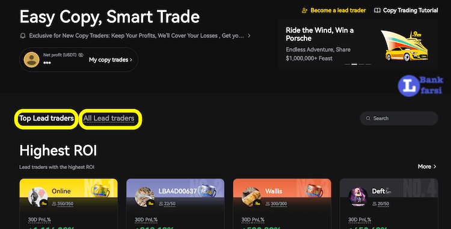
Task: Click the user profile avatar icon
Action: 32,60
